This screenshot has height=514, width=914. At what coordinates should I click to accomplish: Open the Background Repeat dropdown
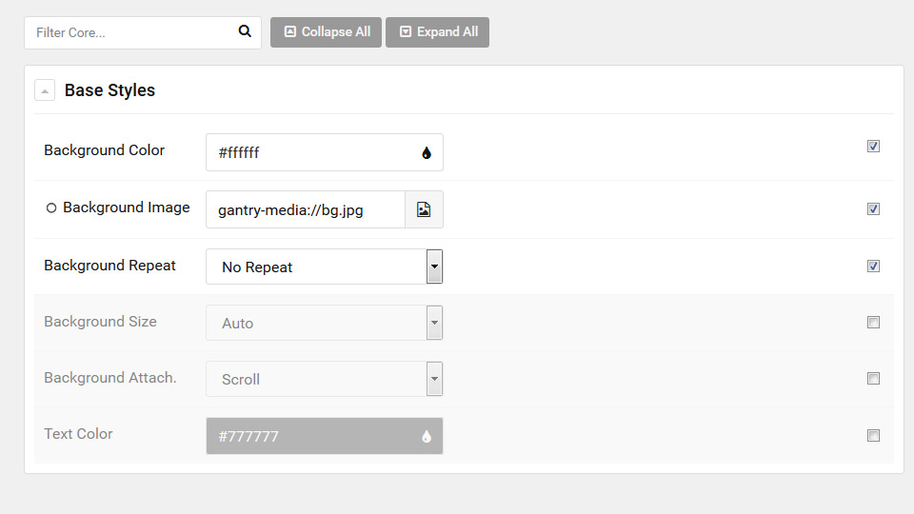(324, 267)
